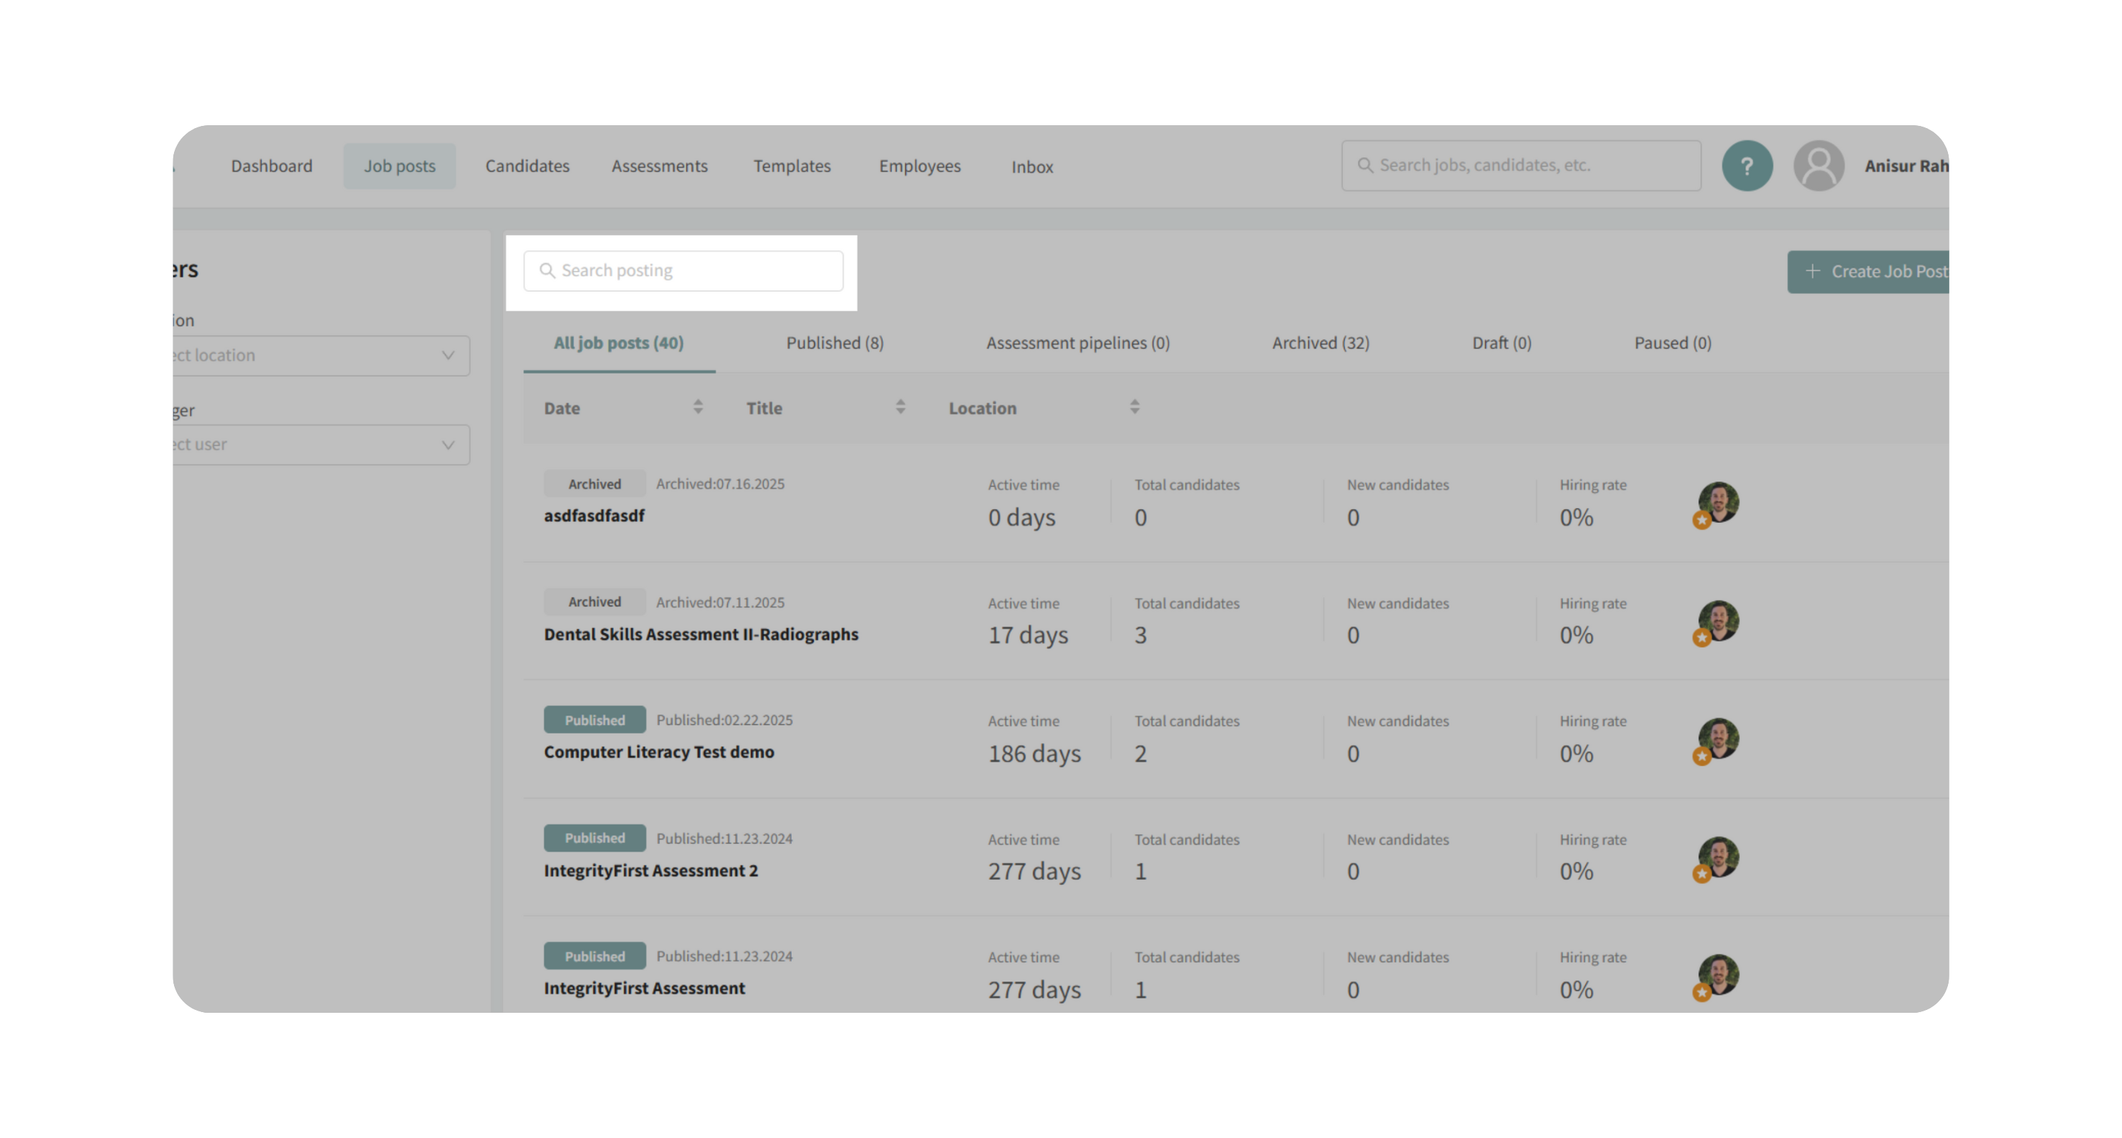Switch to the Published (8) tab
The width and height of the screenshot is (2122, 1138).
[x=835, y=342]
